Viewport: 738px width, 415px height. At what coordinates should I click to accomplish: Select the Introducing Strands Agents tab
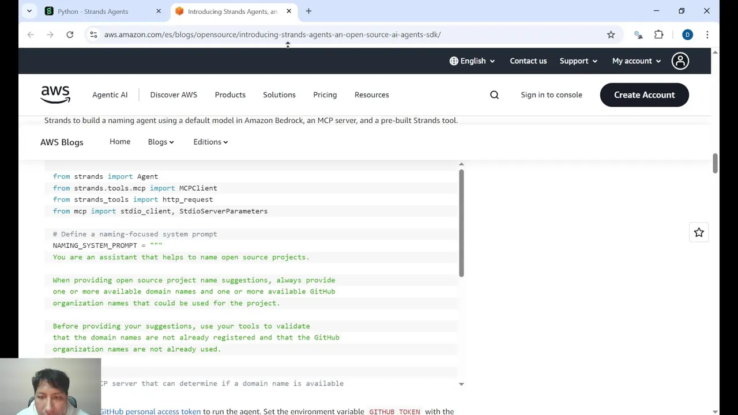232,12
